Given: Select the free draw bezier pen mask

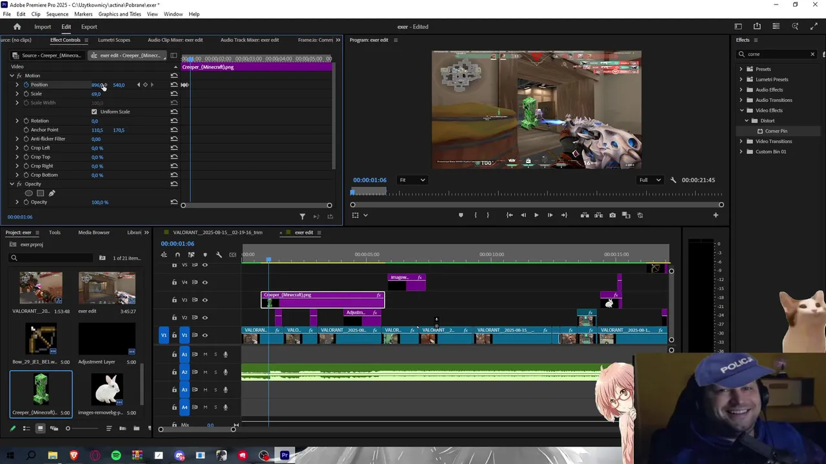Looking at the screenshot, I should tap(52, 193).
